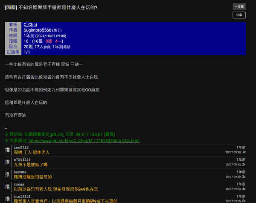Click the 推 icon beside iam0718's comment

(7, 150)
